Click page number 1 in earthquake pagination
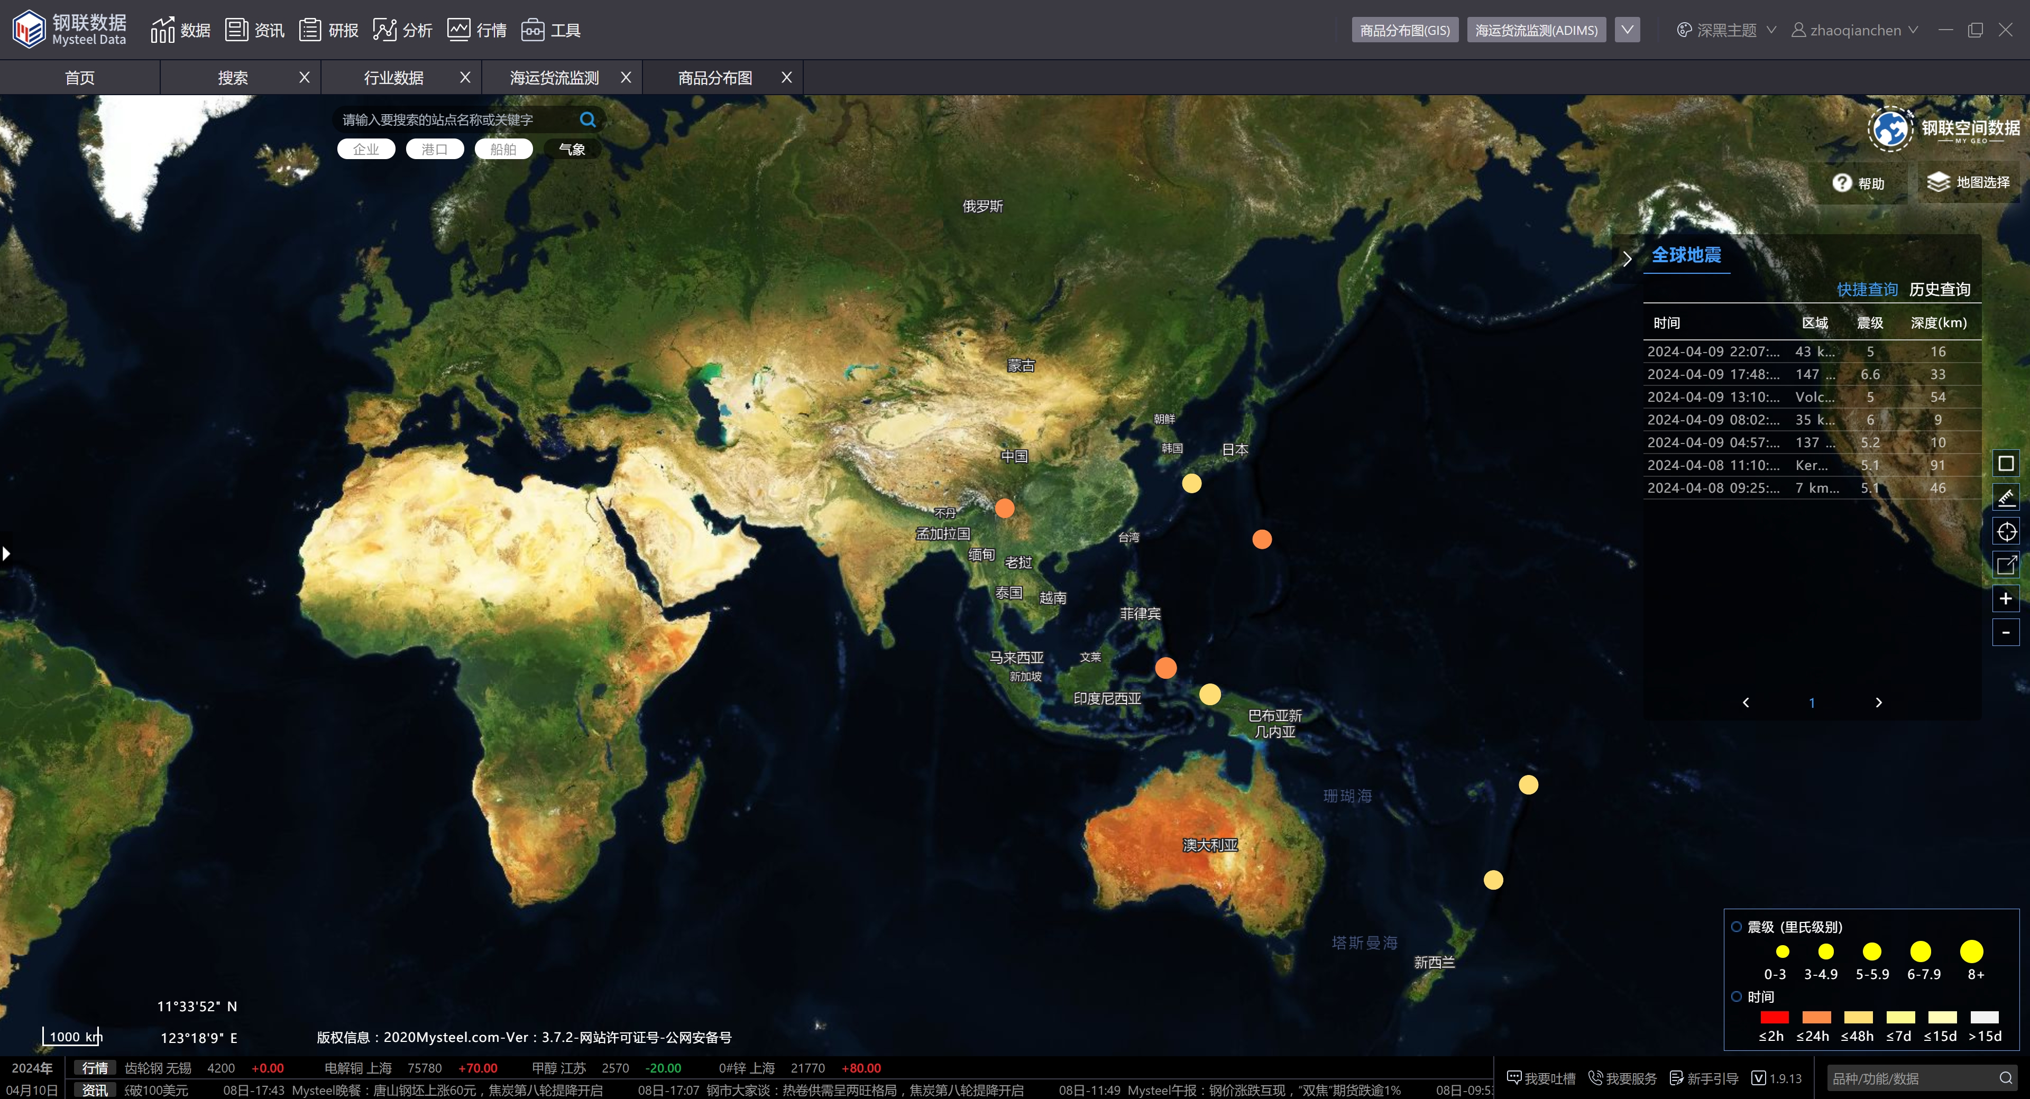The image size is (2030, 1099). pyautogui.click(x=1812, y=704)
